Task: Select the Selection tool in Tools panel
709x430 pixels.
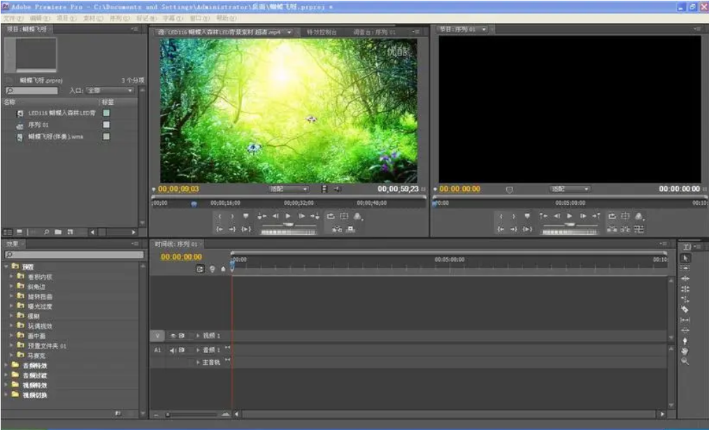Action: click(685, 258)
